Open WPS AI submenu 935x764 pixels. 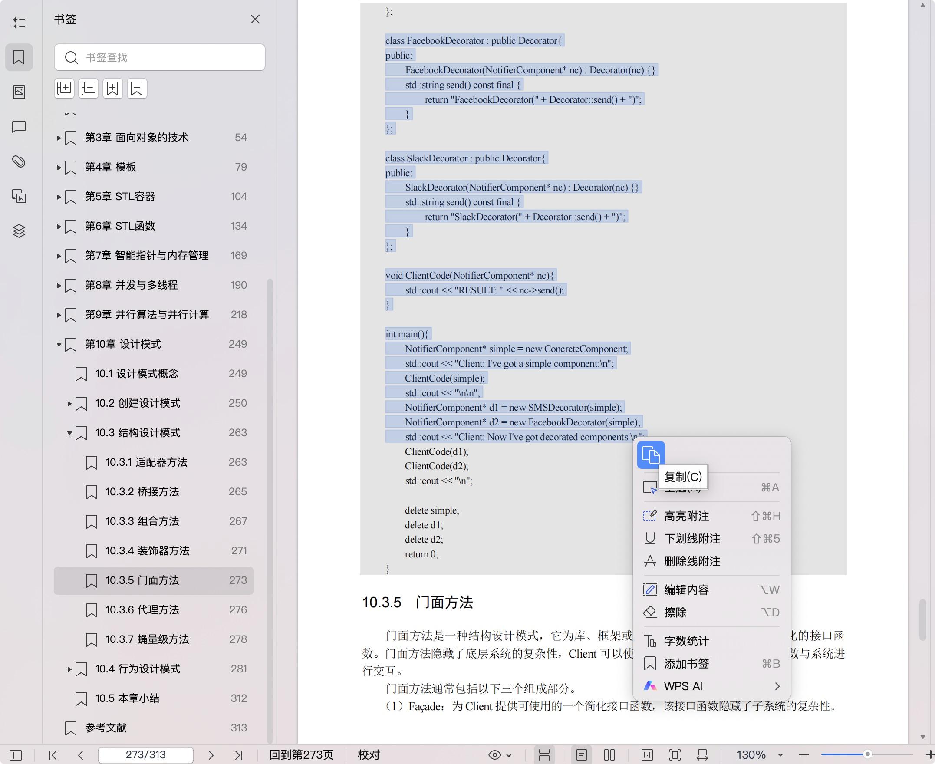click(x=711, y=686)
